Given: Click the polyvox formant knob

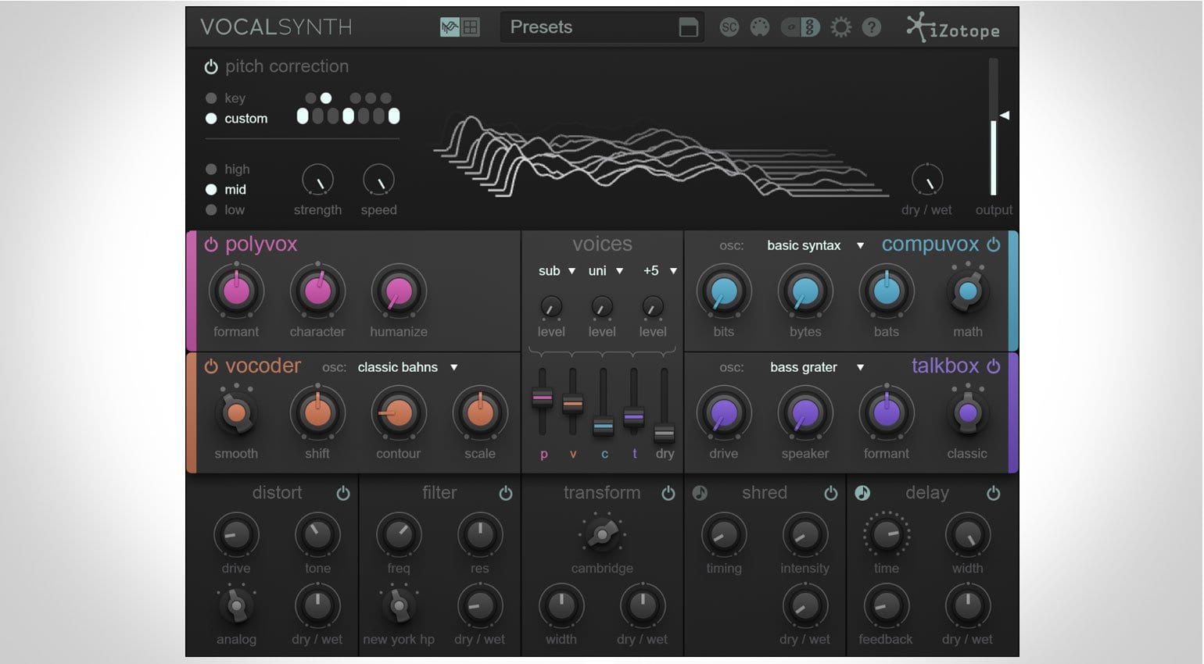Looking at the screenshot, I should [236, 291].
